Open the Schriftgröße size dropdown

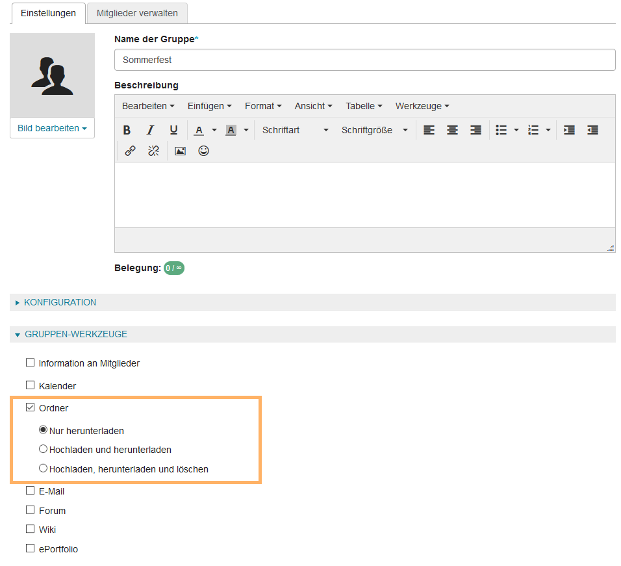pyautogui.click(x=374, y=130)
